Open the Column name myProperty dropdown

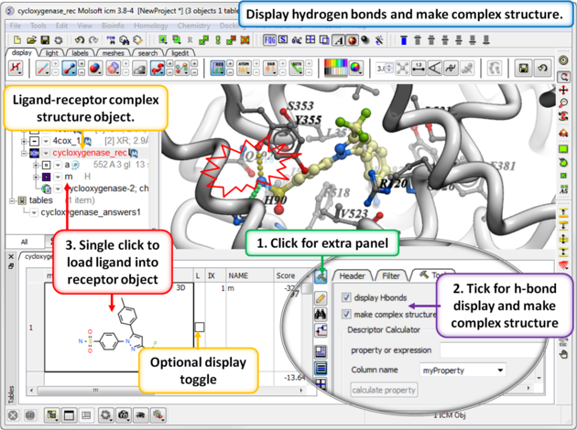click(x=463, y=371)
